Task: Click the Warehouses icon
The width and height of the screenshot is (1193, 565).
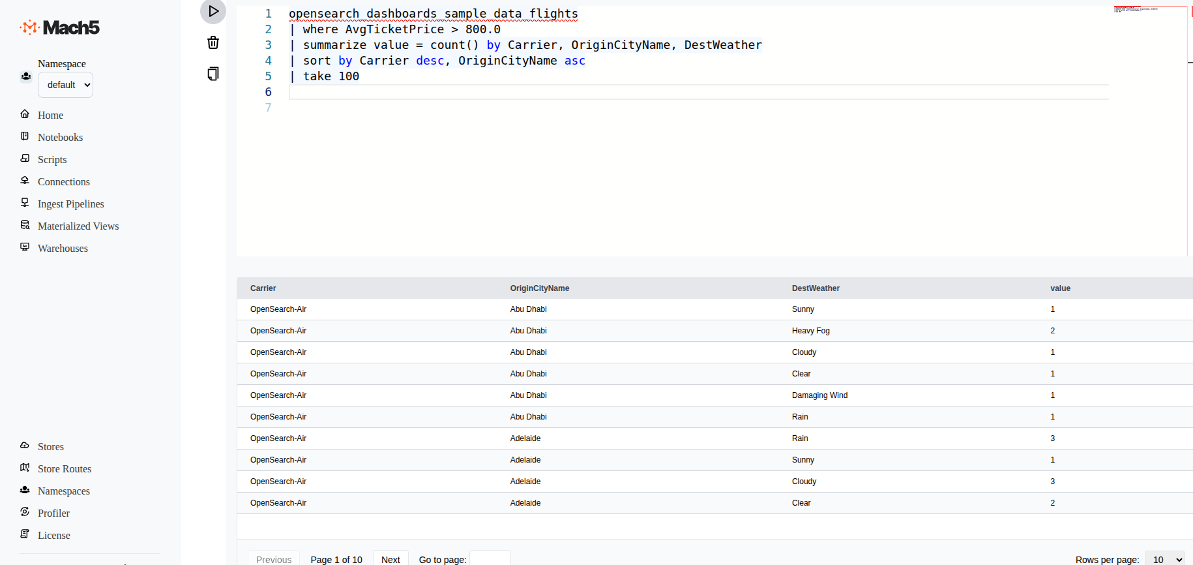Action: click(25, 247)
